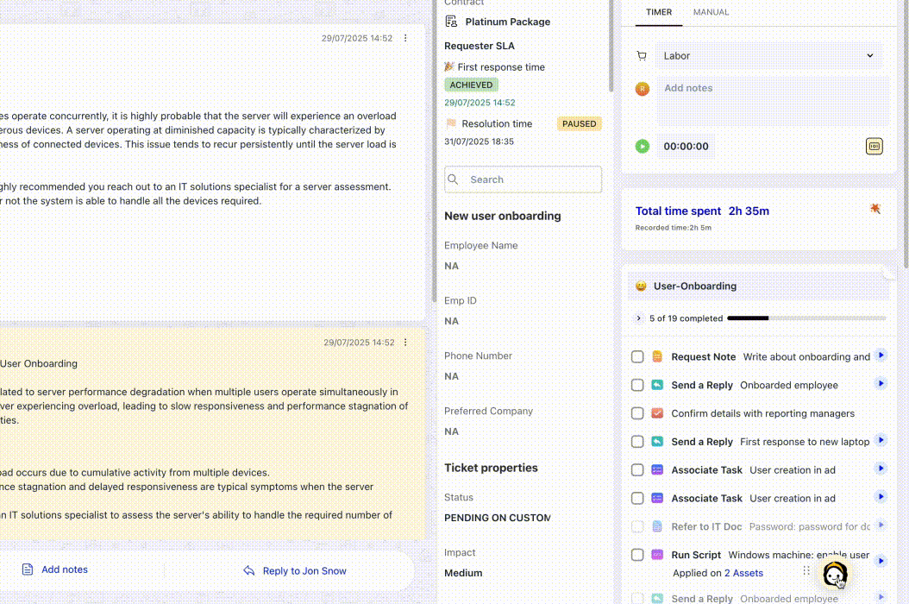This screenshot has height=604, width=909.
Task: Click the PAUSED resolution time badge
Action: pyautogui.click(x=579, y=123)
